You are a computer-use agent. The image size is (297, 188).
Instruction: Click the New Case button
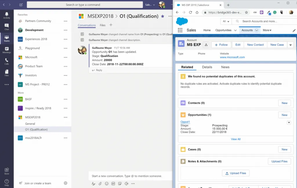coord(277,45)
